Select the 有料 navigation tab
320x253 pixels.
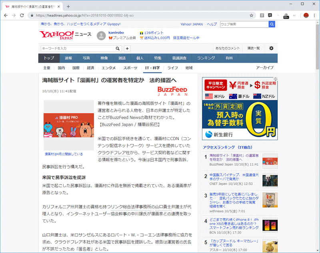229,58
